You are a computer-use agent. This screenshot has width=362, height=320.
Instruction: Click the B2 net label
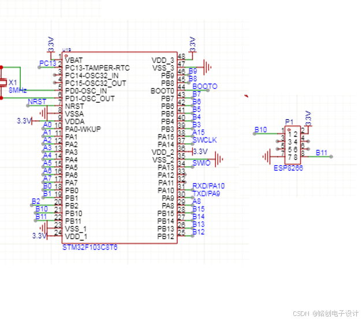[x=36, y=201]
